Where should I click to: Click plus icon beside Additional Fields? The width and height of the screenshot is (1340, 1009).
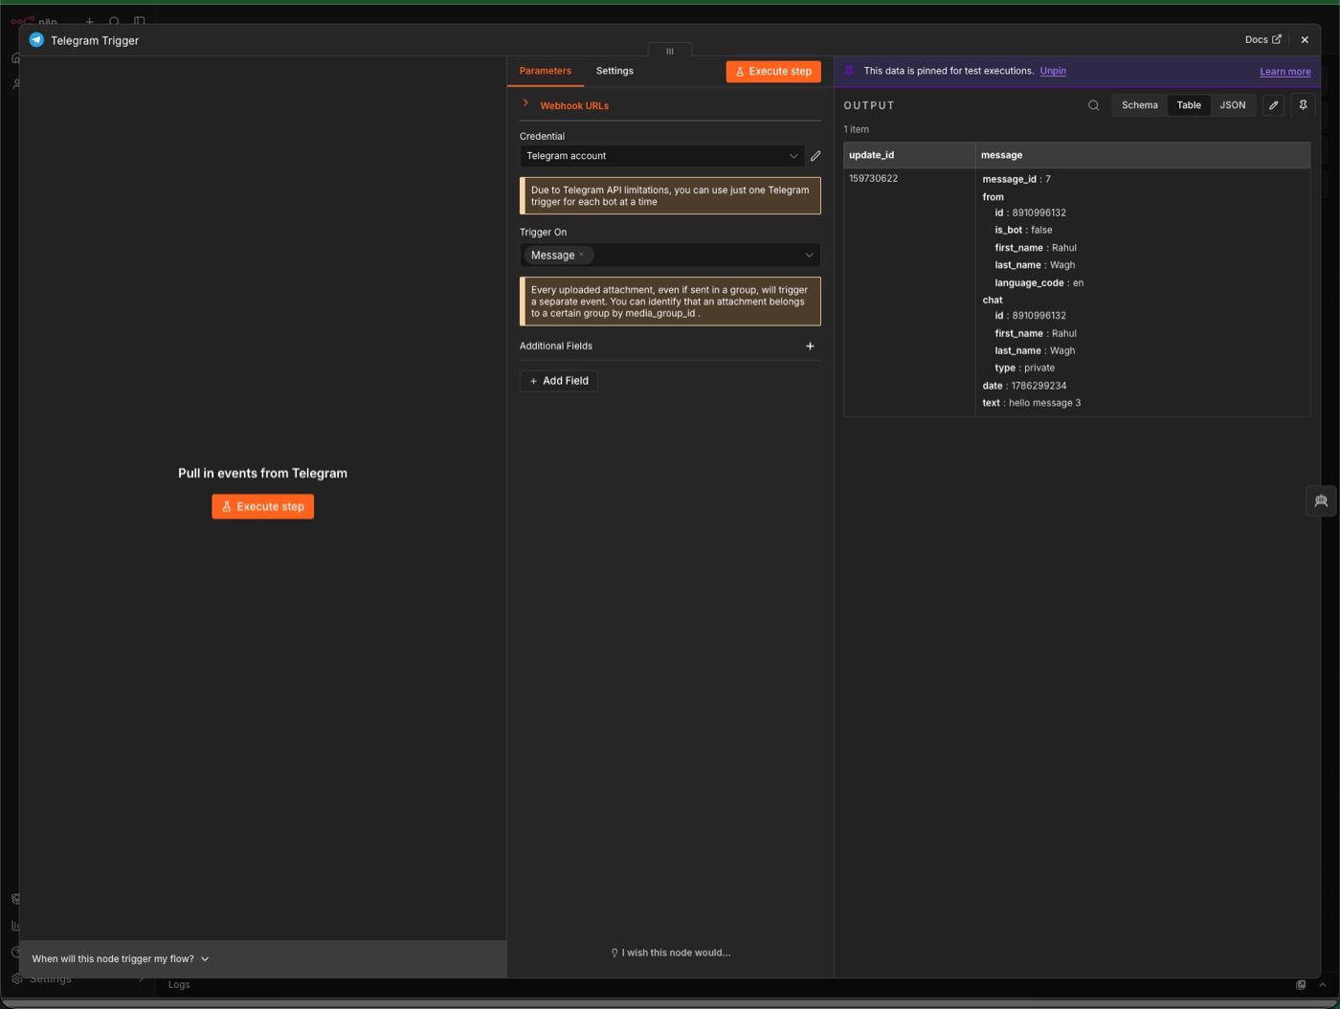pyautogui.click(x=810, y=347)
